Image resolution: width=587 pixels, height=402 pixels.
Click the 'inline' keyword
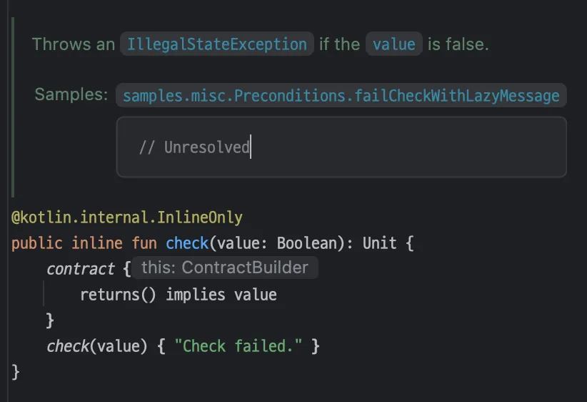(97, 243)
